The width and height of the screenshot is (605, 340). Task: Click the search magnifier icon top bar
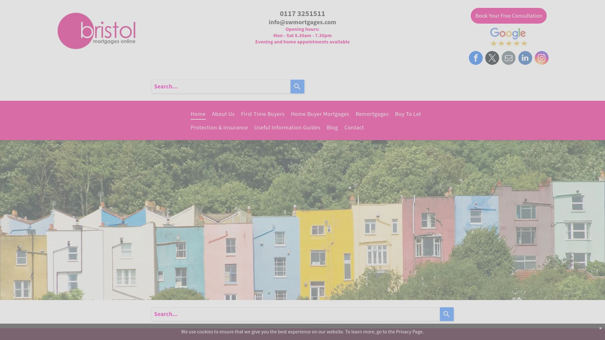297,86
